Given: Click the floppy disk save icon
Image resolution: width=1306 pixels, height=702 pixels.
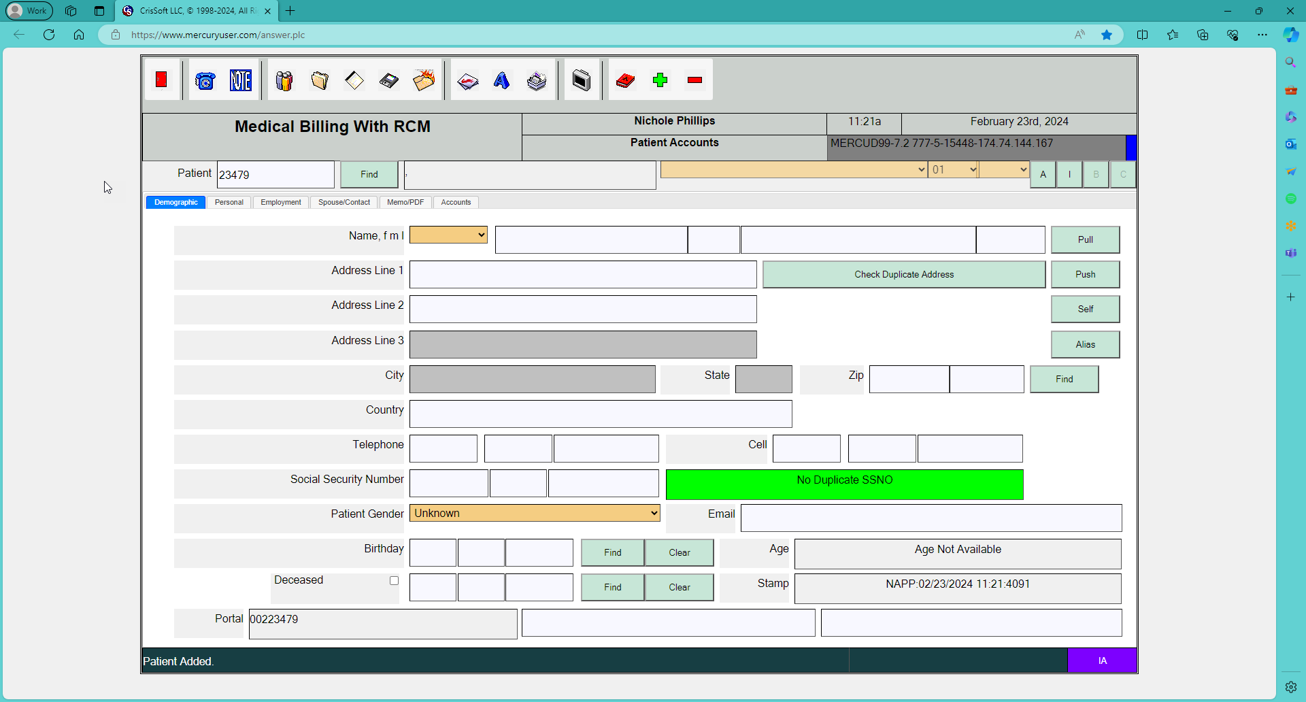Looking at the screenshot, I should [389, 81].
